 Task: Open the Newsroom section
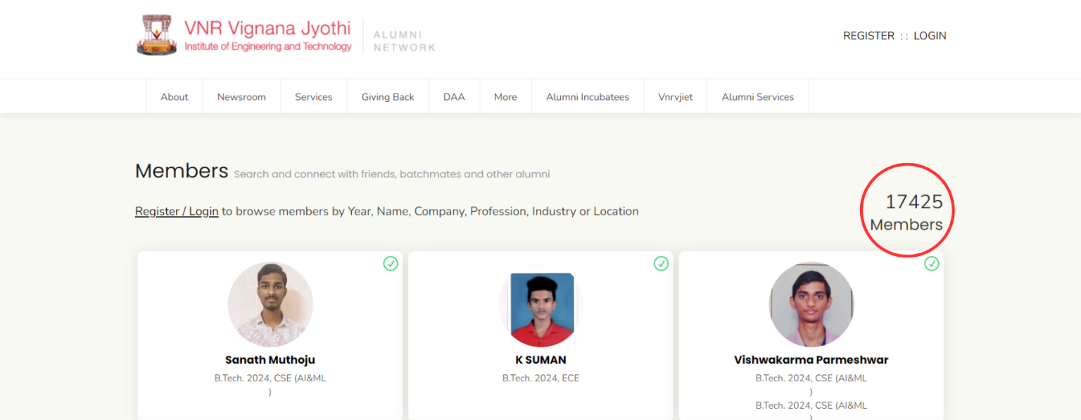click(x=241, y=96)
